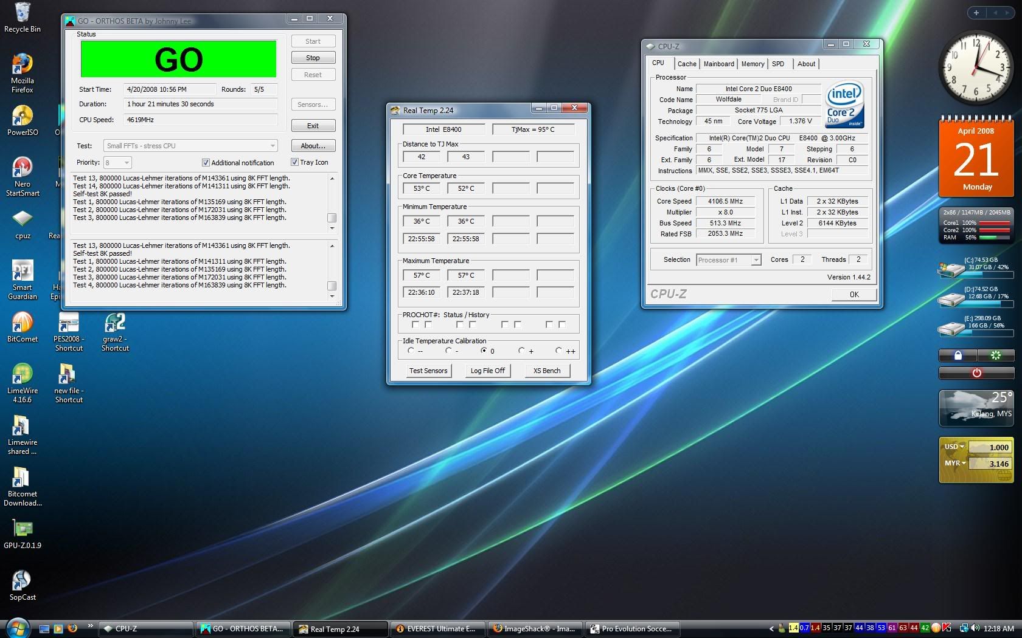
Task: Click the Start Time field in Orthos
Action: tap(170, 89)
